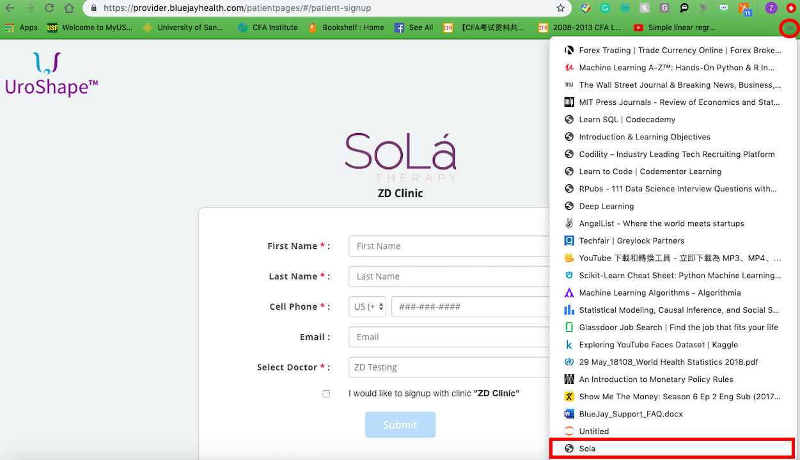
Task: Click the browser forward arrow
Action: pyautogui.click(x=29, y=8)
